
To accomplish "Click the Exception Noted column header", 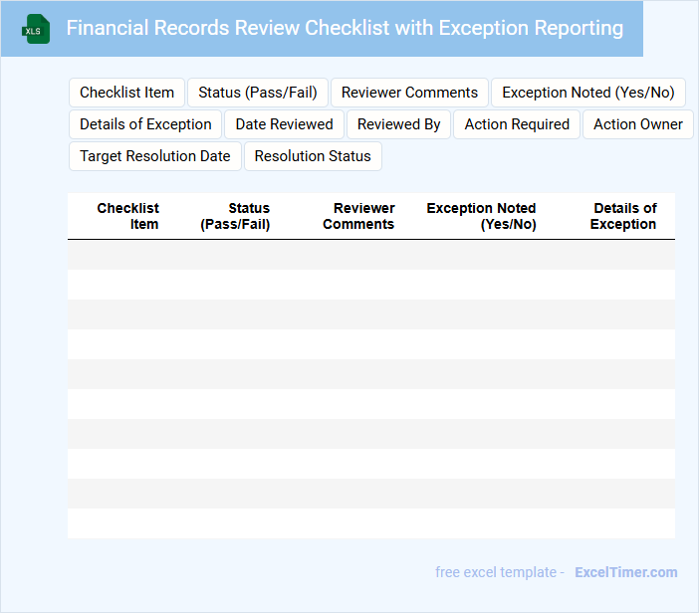I will coord(482,216).
